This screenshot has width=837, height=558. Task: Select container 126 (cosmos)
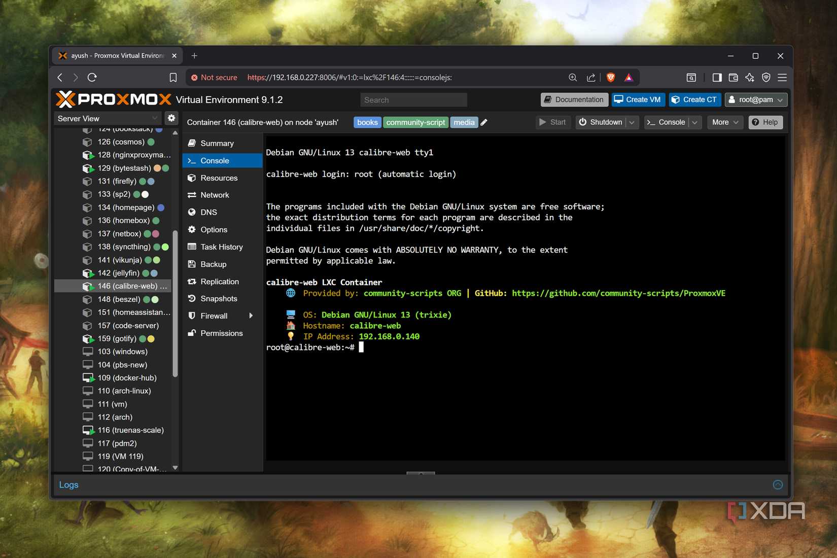(x=113, y=142)
